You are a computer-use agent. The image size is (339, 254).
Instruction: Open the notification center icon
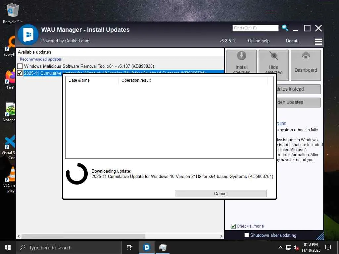pos(328,247)
